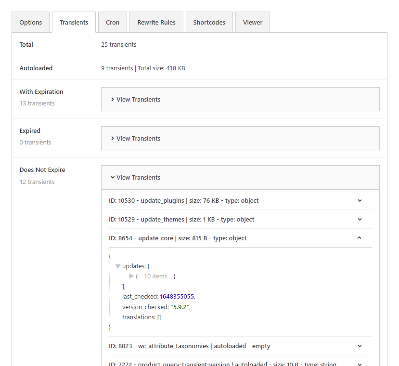Expand the update_themes chevron icon

pos(360,220)
